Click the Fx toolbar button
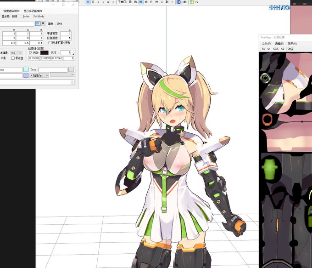Screen dimensions: 312x268 (196, 2)
